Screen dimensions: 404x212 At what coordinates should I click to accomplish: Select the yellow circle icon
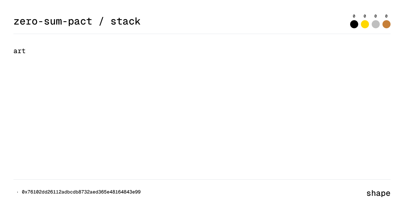tap(365, 24)
